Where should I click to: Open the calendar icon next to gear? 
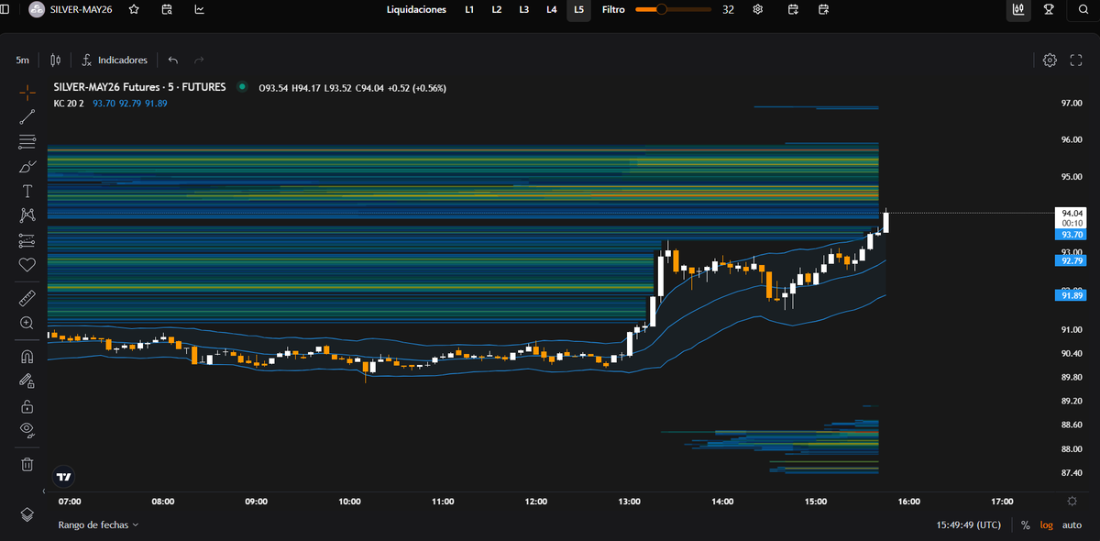[x=793, y=9]
